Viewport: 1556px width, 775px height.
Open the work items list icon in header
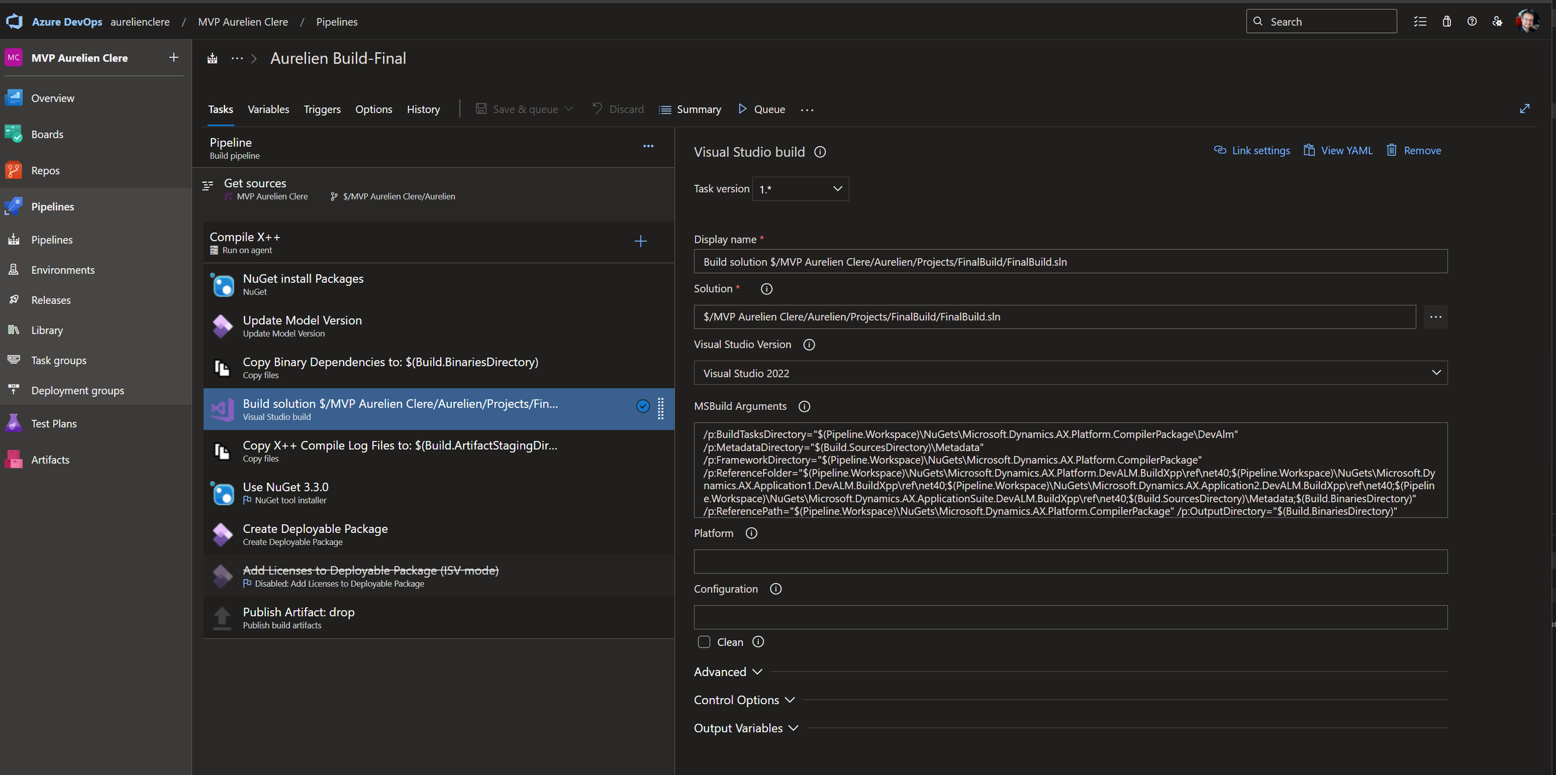[1420, 22]
